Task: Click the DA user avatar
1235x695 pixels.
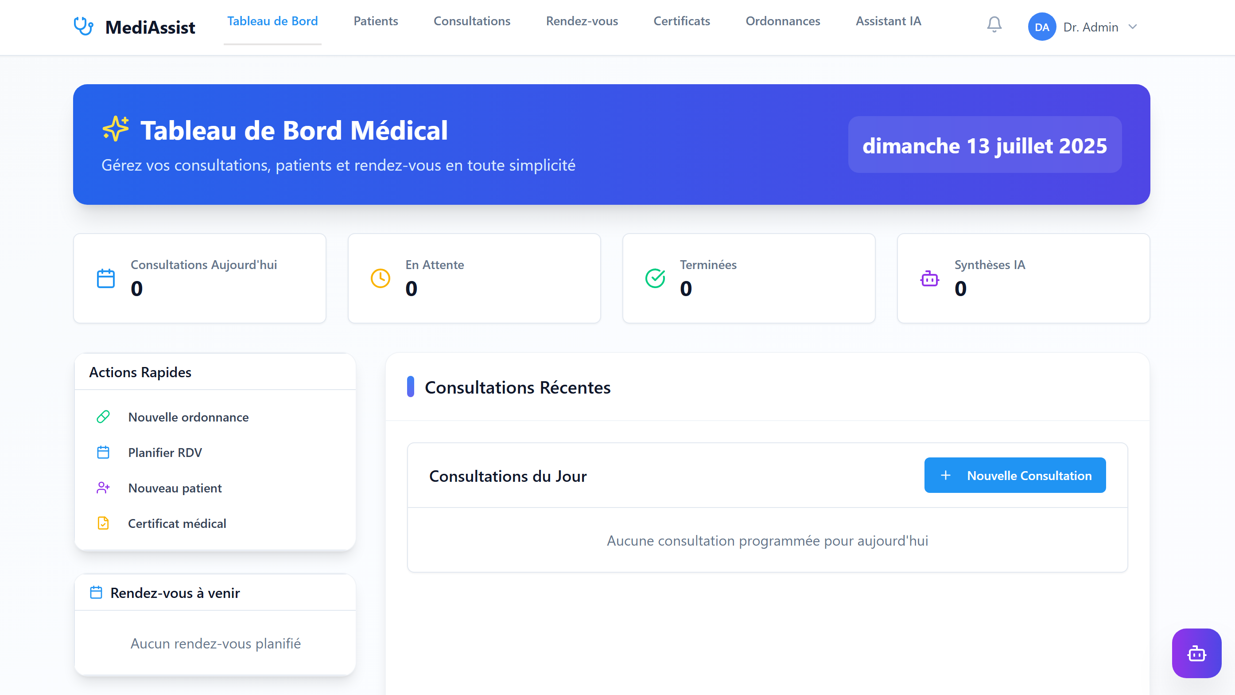Action: click(x=1041, y=27)
